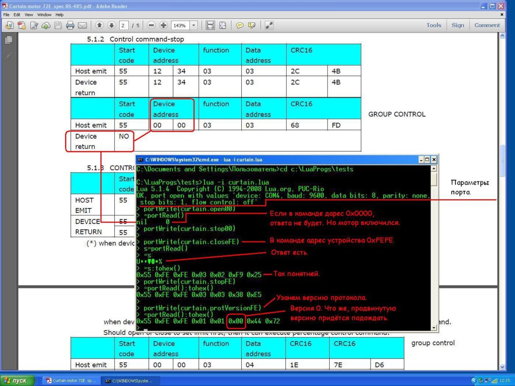Click the 'portWrite(curtain.protVersionFE)' line in cmd
Screen dimensions: 515x386
pyautogui.click(x=202, y=308)
